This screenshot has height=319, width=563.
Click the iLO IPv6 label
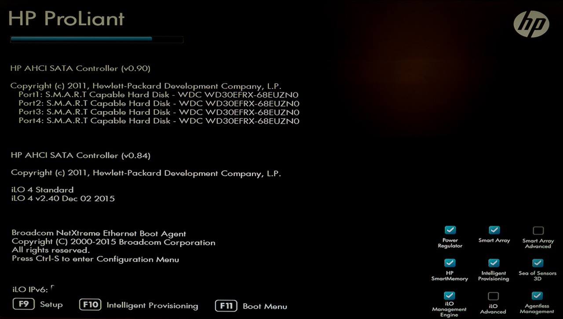[x=30, y=290]
